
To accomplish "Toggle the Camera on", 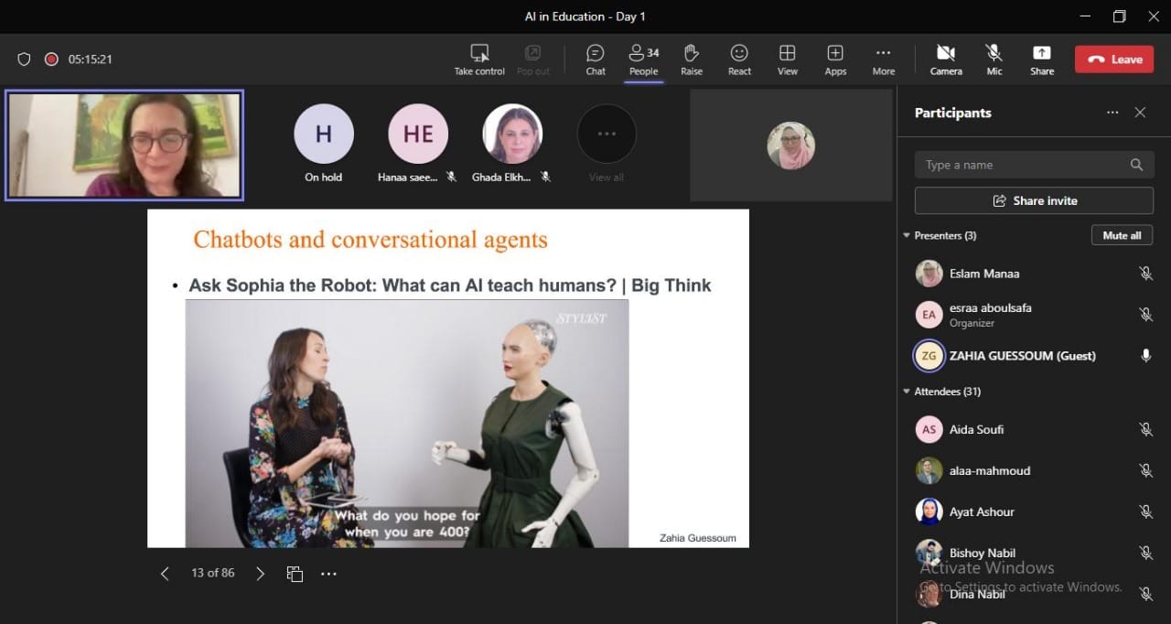I will point(946,59).
